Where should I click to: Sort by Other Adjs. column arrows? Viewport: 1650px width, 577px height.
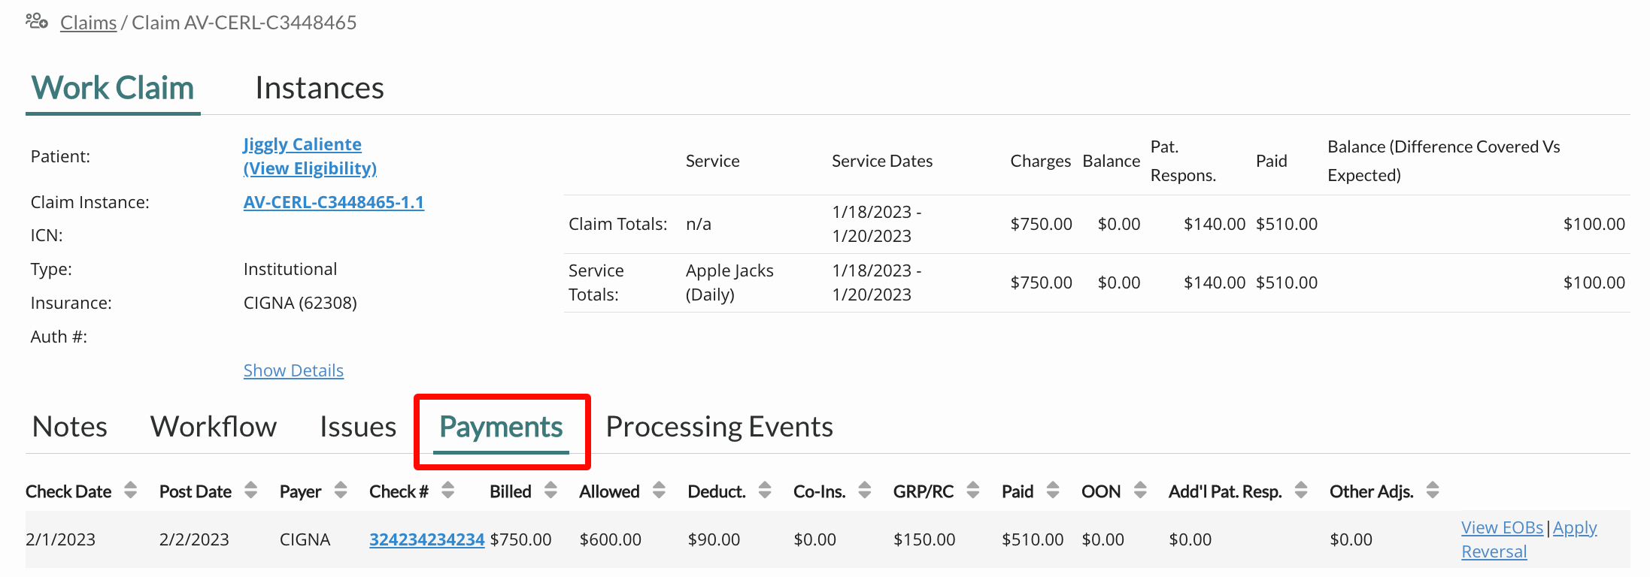(1433, 491)
